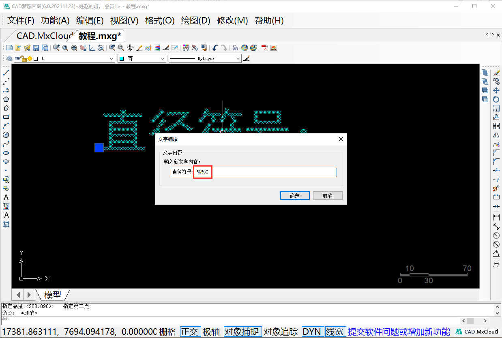Toggle 对象追踪 object tracking
502x338 pixels.
[281, 332]
